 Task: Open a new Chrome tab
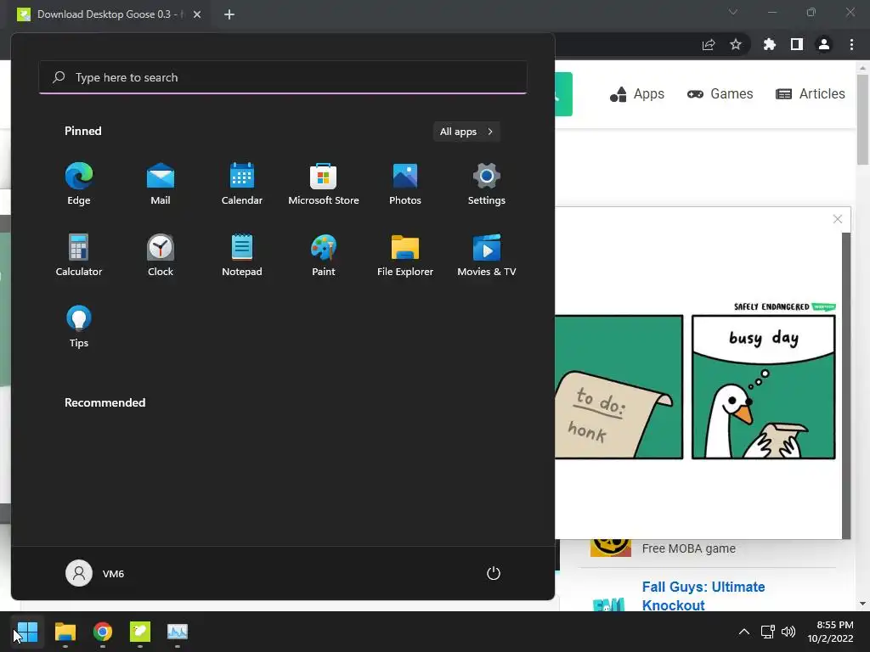pos(229,14)
